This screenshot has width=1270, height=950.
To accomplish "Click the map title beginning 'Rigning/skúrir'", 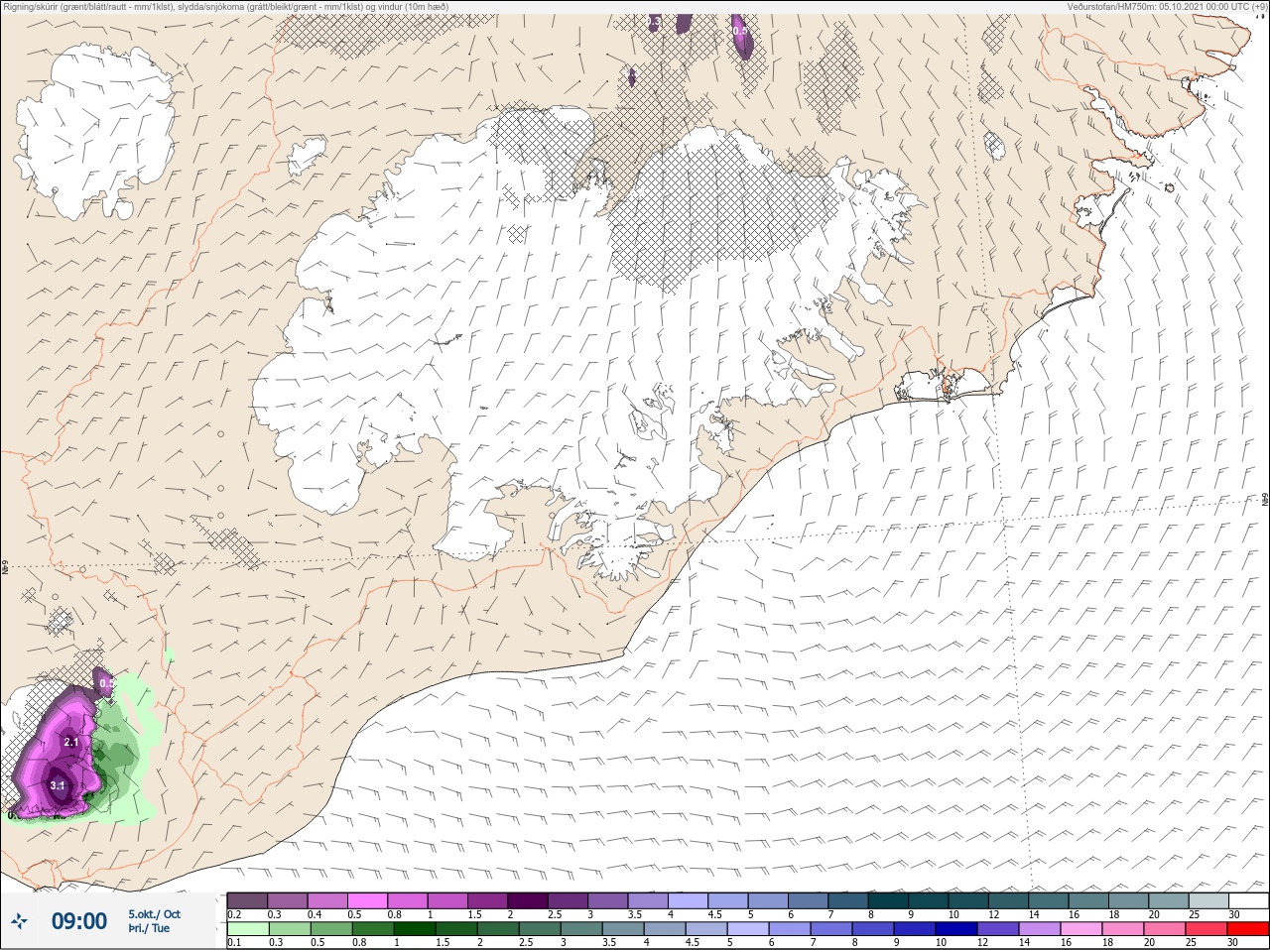I will point(226,6).
